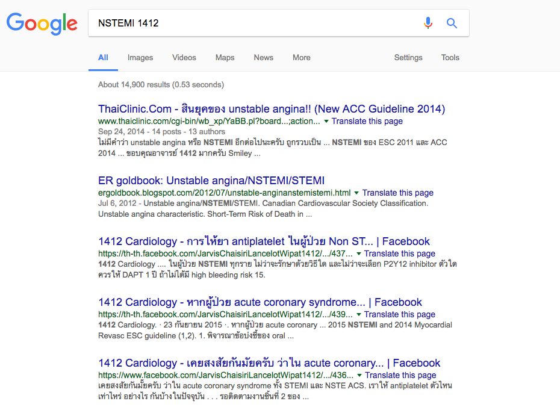This screenshot has width=560, height=407.
Task: Open the ThaiClinic.Com unstable angina result
Action: point(272,108)
